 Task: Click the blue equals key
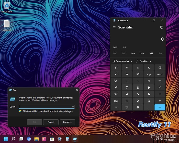[x=160, y=107]
